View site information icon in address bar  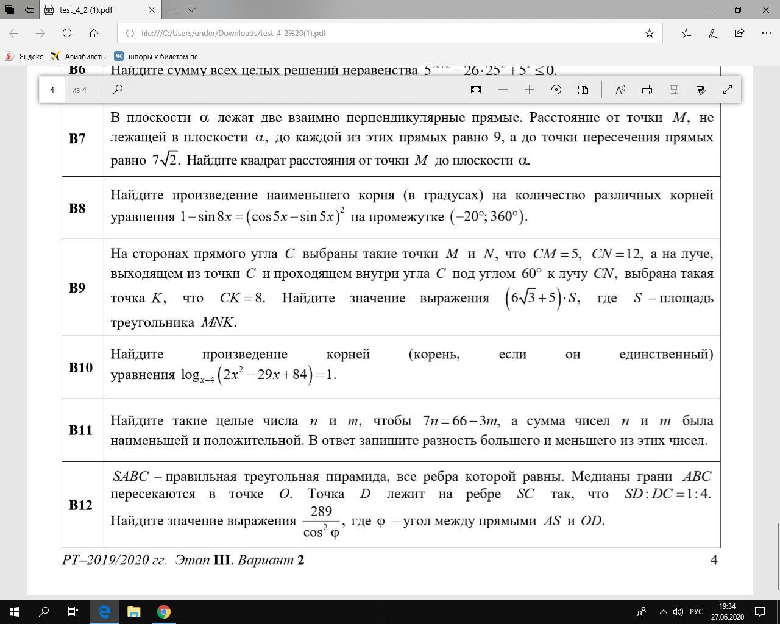click(x=129, y=33)
